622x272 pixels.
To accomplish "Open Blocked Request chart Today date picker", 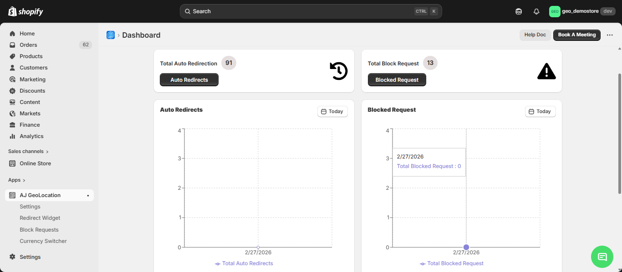I will pyautogui.click(x=540, y=112).
